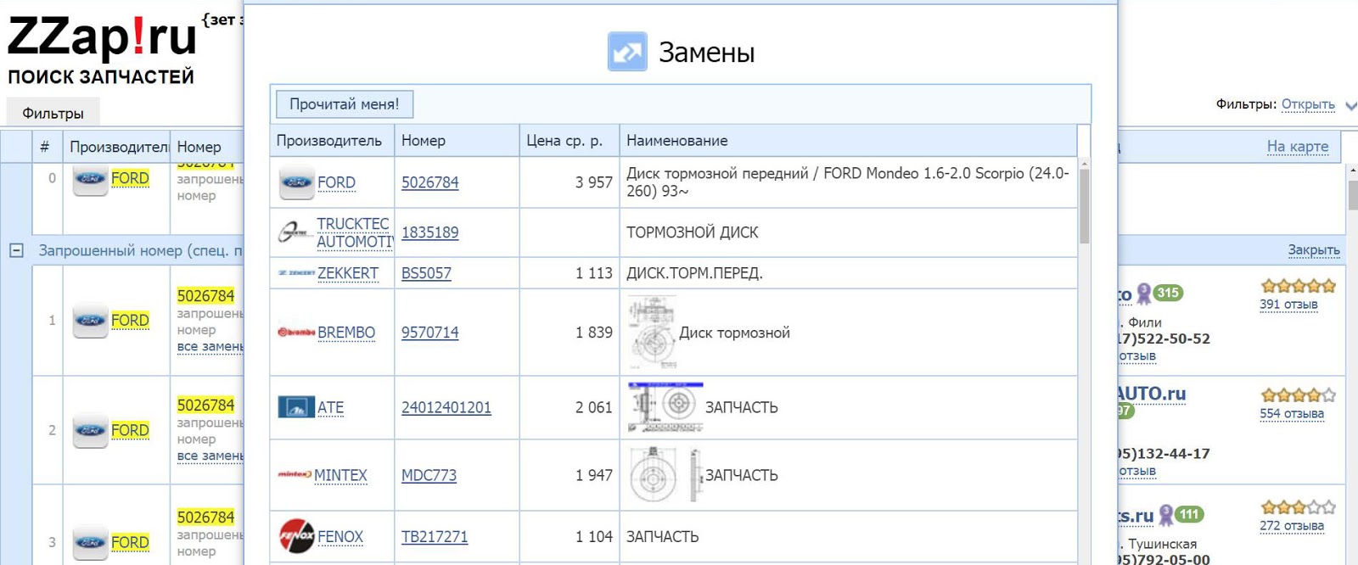This screenshot has width=1358, height=565.
Task: Open the Фильтры tab
Action: pos(53,113)
